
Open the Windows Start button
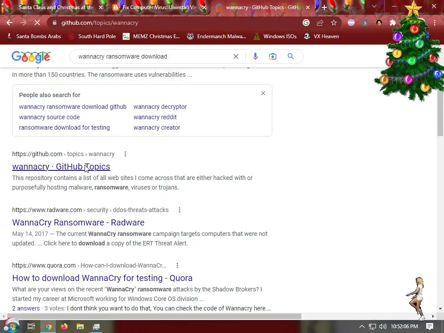11,326
